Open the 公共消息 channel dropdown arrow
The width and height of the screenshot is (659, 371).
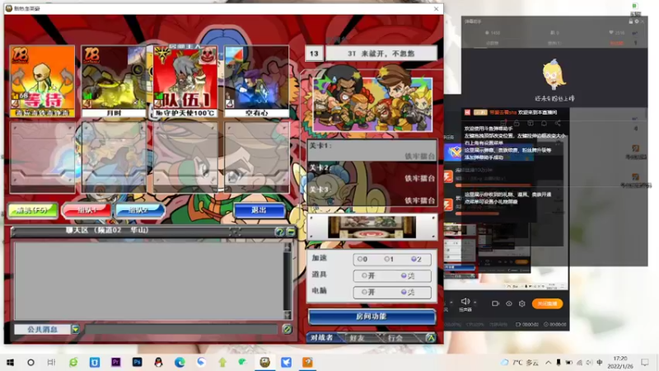75,329
